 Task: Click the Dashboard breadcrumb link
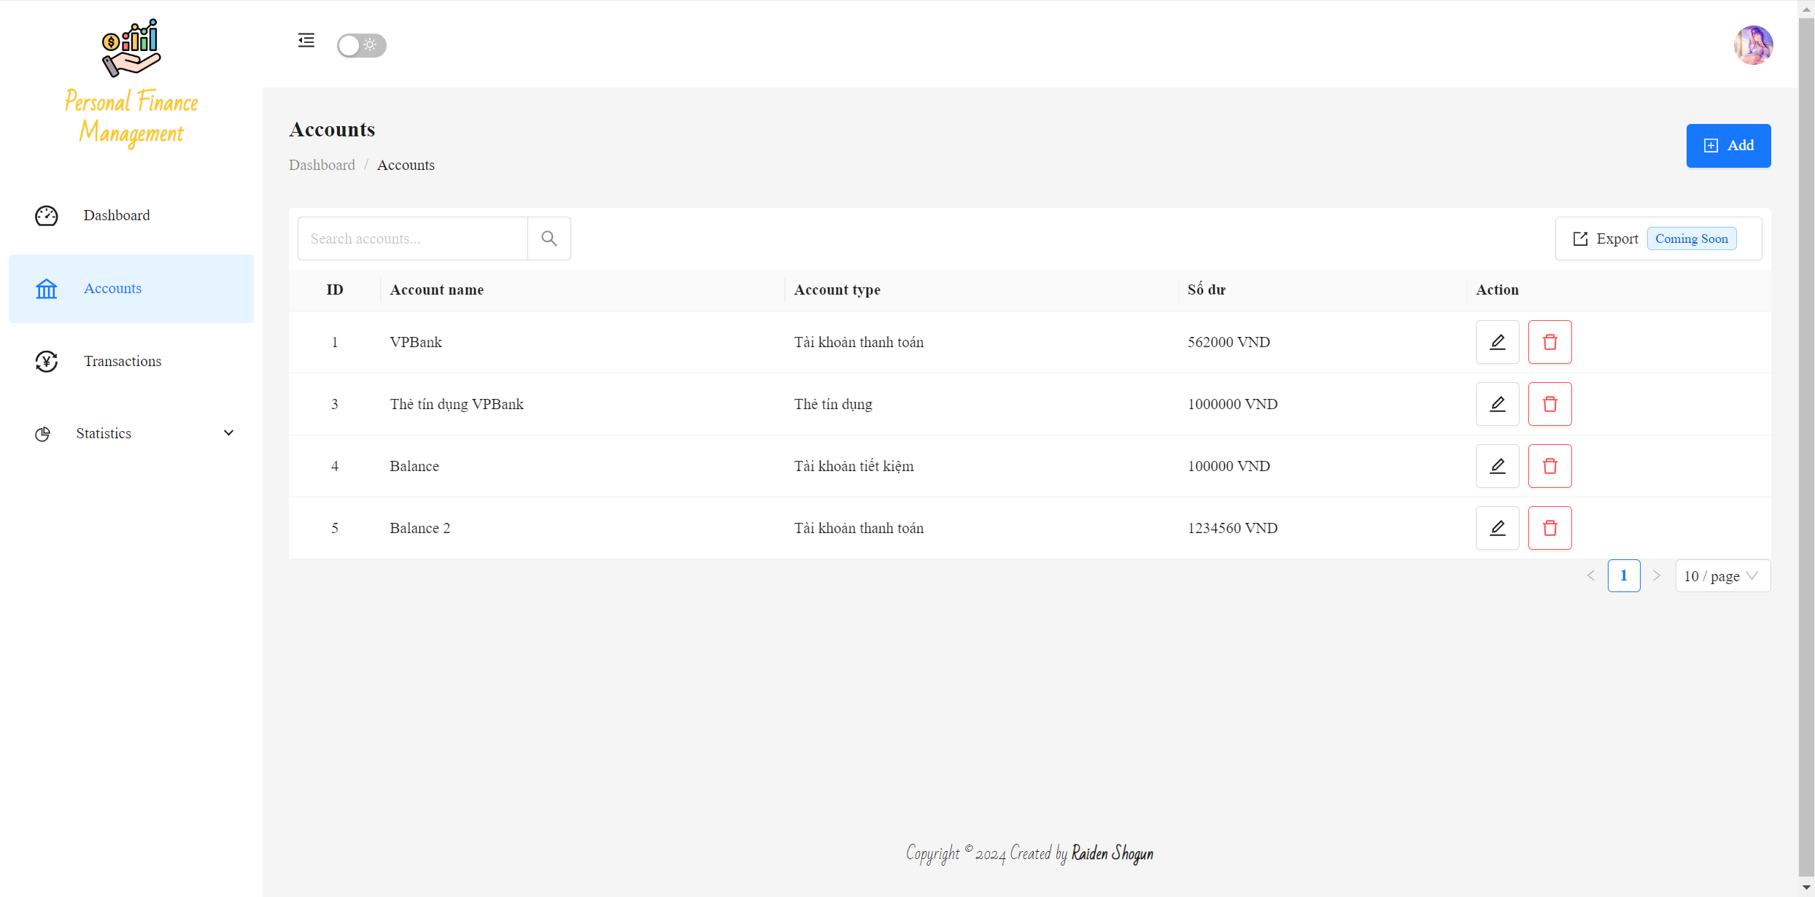(x=322, y=166)
